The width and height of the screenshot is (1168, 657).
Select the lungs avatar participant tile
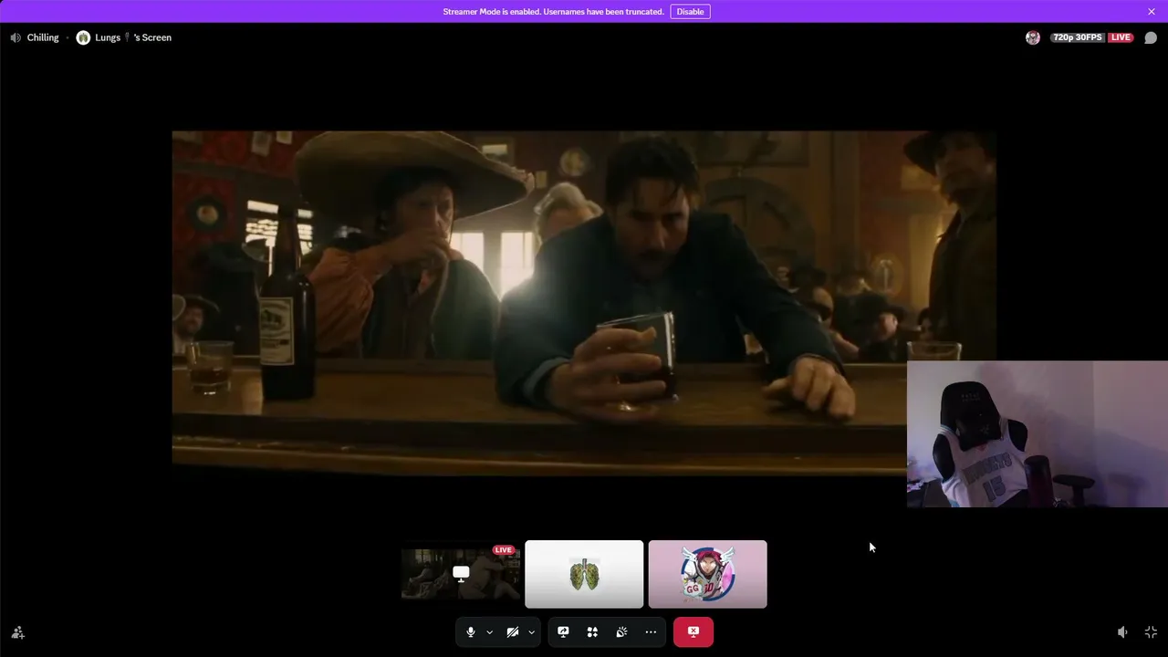(584, 574)
